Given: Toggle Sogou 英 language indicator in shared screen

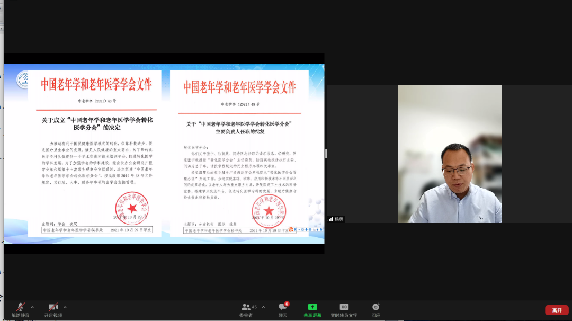Looking at the screenshot, I should click(295, 230).
